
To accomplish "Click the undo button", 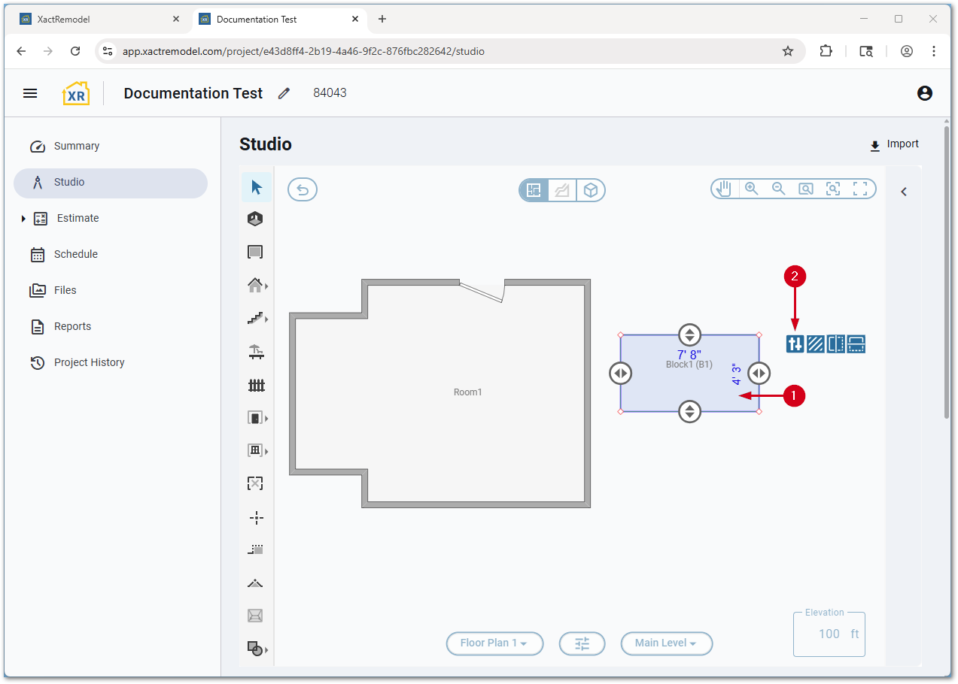I will point(303,190).
